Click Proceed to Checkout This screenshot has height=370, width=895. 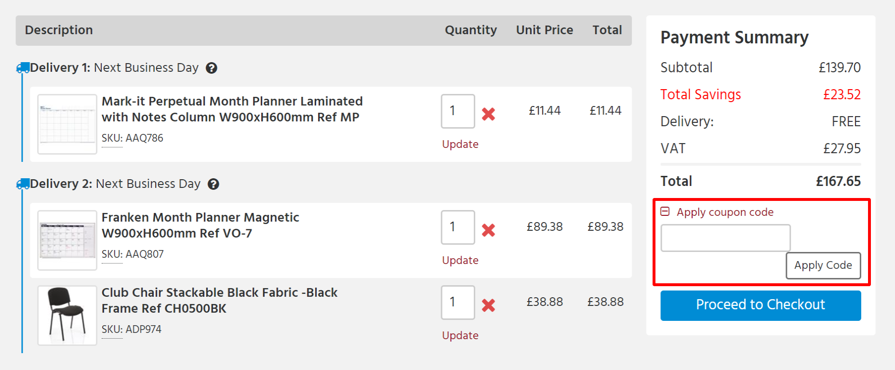coord(760,305)
